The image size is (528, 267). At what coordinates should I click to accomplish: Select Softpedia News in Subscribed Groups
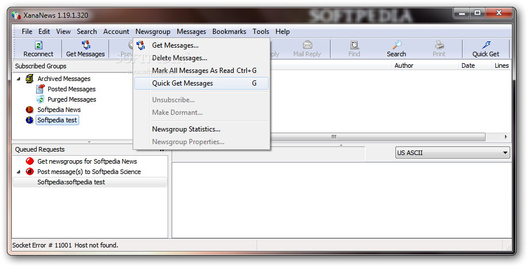click(59, 110)
